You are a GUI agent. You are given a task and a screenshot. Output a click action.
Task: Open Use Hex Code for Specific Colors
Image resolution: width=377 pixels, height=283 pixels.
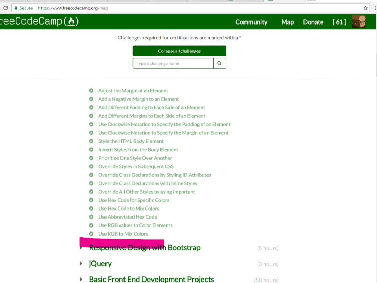[x=134, y=200]
